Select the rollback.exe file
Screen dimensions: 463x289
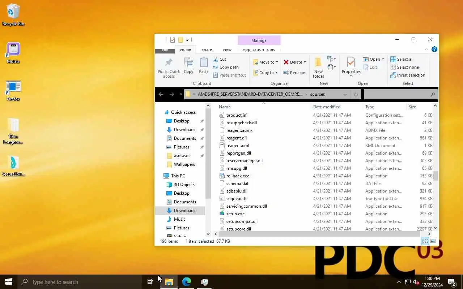[x=238, y=176]
